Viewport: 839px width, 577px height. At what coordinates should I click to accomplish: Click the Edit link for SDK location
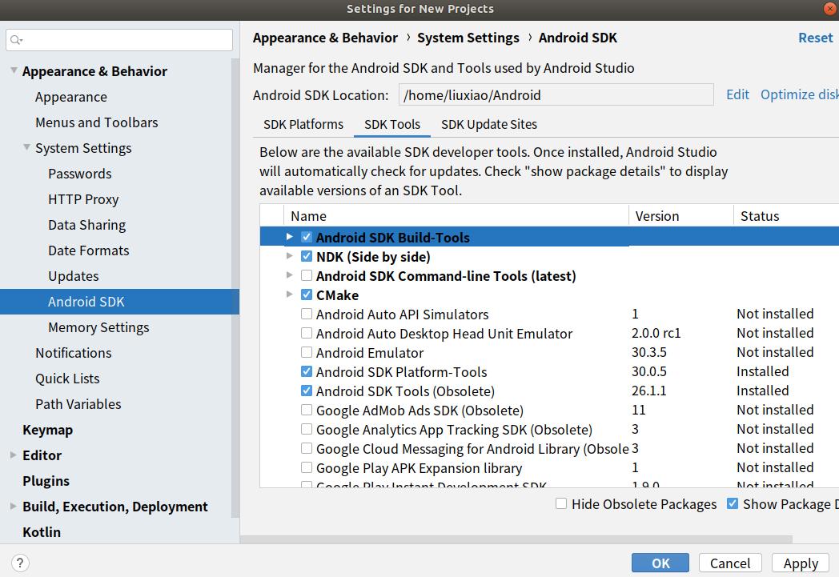pyautogui.click(x=737, y=94)
